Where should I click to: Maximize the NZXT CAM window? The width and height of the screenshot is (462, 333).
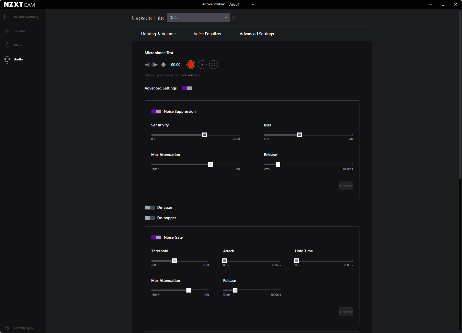[x=443, y=4]
